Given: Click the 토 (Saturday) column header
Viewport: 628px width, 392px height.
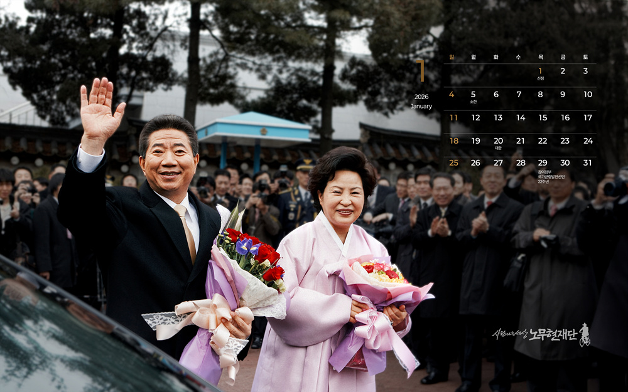Looking at the screenshot, I should point(585,57).
